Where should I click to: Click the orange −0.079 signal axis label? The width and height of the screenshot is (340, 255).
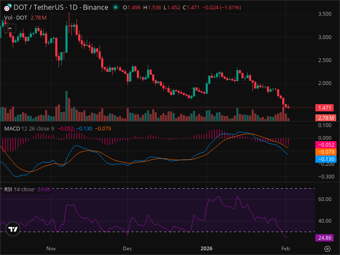tap(326, 152)
